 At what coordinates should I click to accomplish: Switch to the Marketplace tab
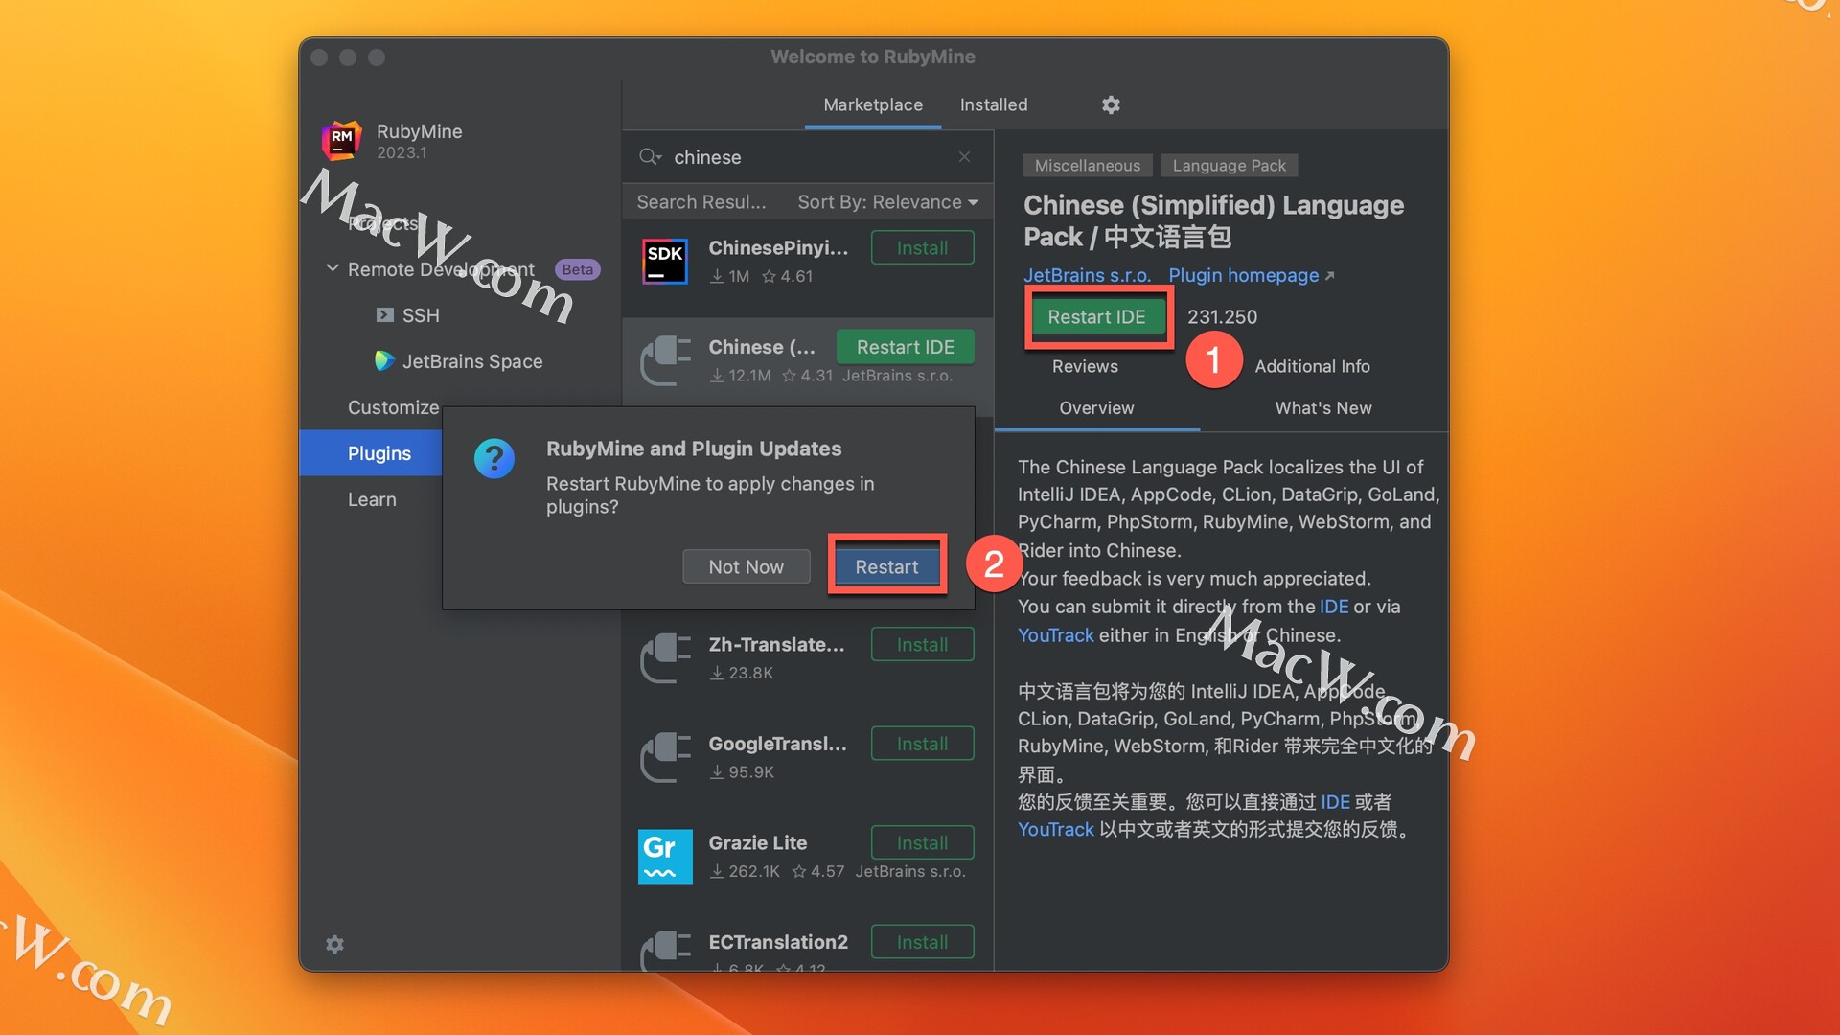coord(872,103)
